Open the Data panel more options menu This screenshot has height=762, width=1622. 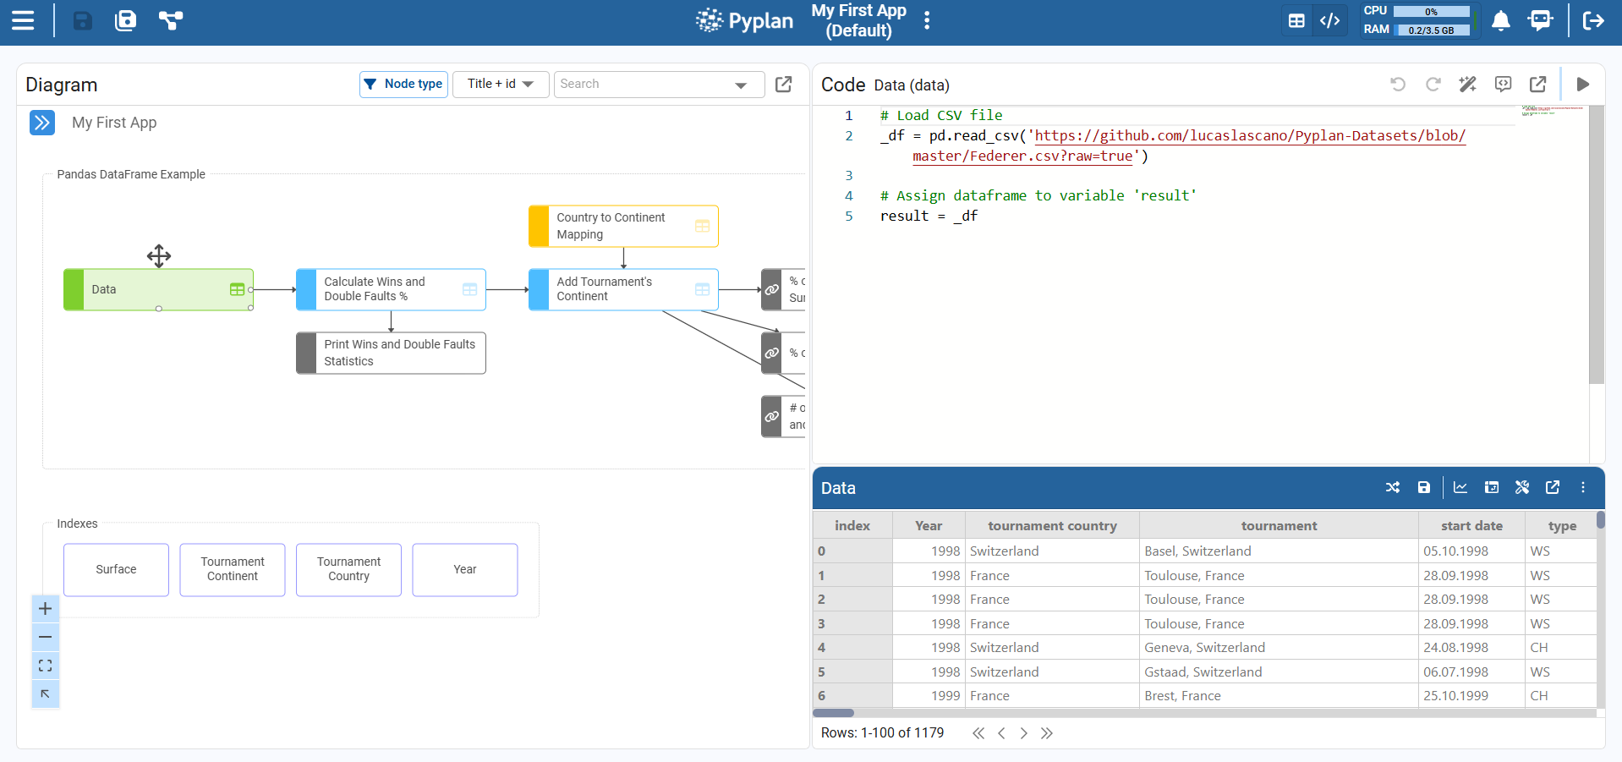coord(1583,487)
